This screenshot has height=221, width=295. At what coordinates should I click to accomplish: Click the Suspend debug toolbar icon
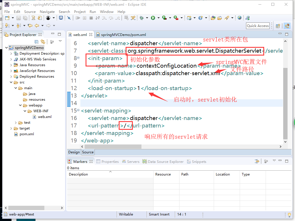pos(85,18)
